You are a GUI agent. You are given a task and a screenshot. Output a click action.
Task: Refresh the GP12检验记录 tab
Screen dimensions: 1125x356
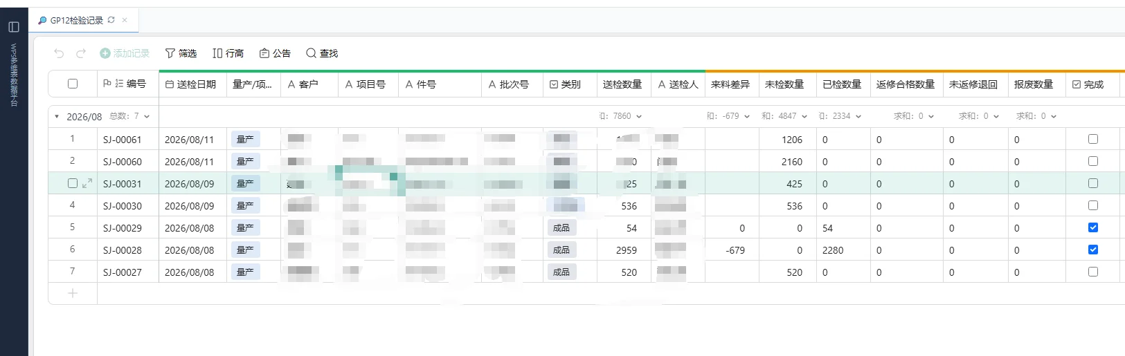[111, 20]
